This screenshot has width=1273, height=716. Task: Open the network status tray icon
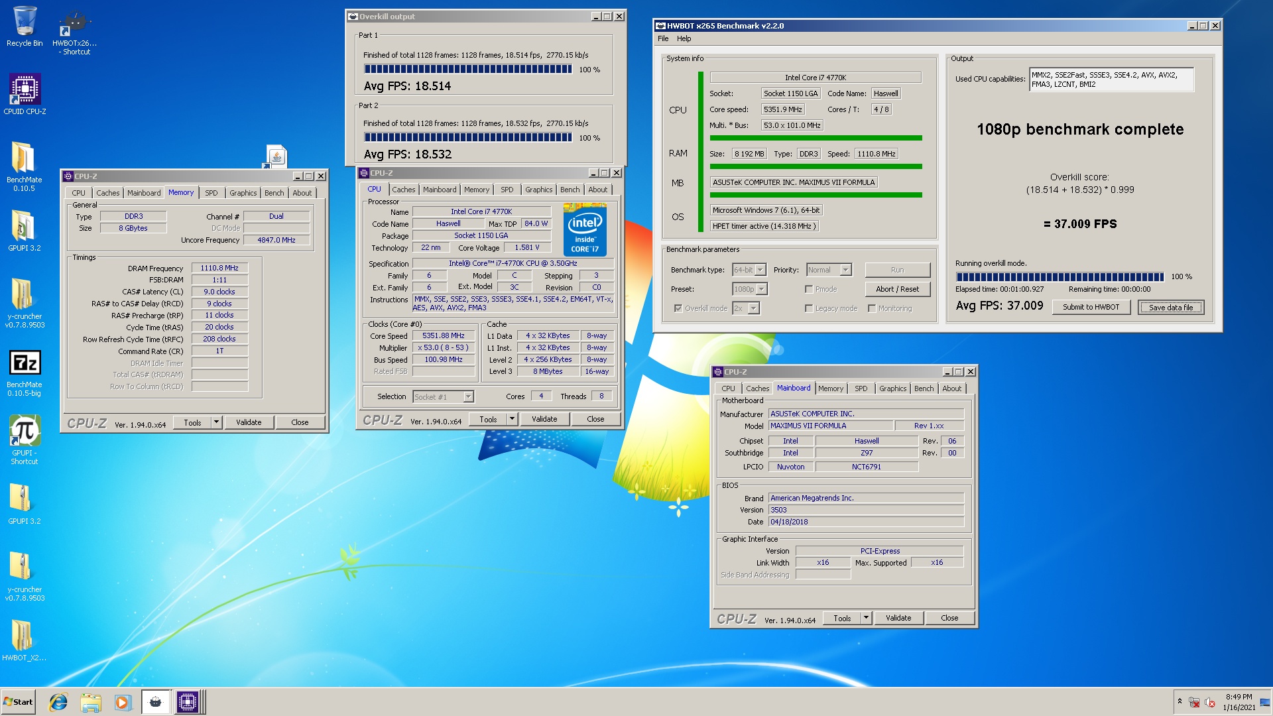[1194, 702]
